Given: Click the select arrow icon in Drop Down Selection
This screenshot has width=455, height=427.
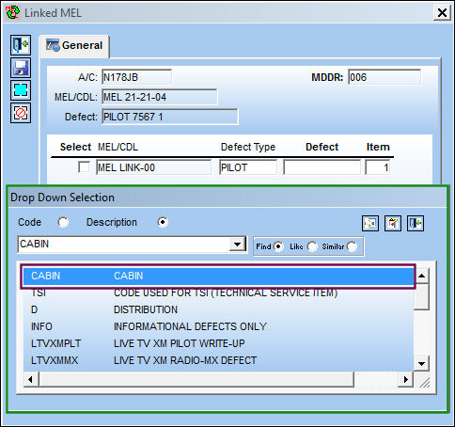Looking at the screenshot, I should tap(370, 224).
